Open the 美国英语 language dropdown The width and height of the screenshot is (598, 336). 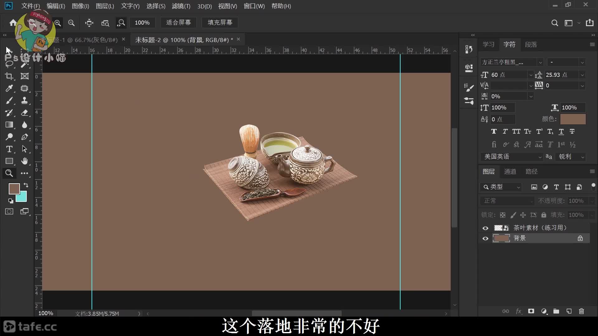512,157
